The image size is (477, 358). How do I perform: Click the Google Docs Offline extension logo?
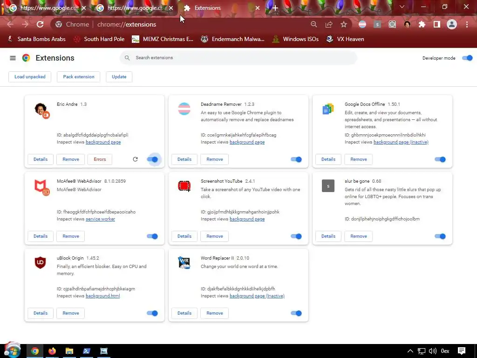point(328,109)
